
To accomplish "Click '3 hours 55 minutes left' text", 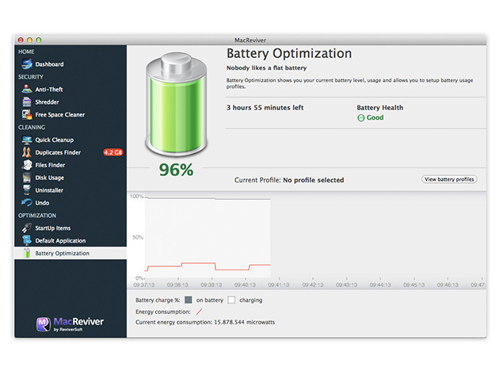I will click(x=265, y=108).
